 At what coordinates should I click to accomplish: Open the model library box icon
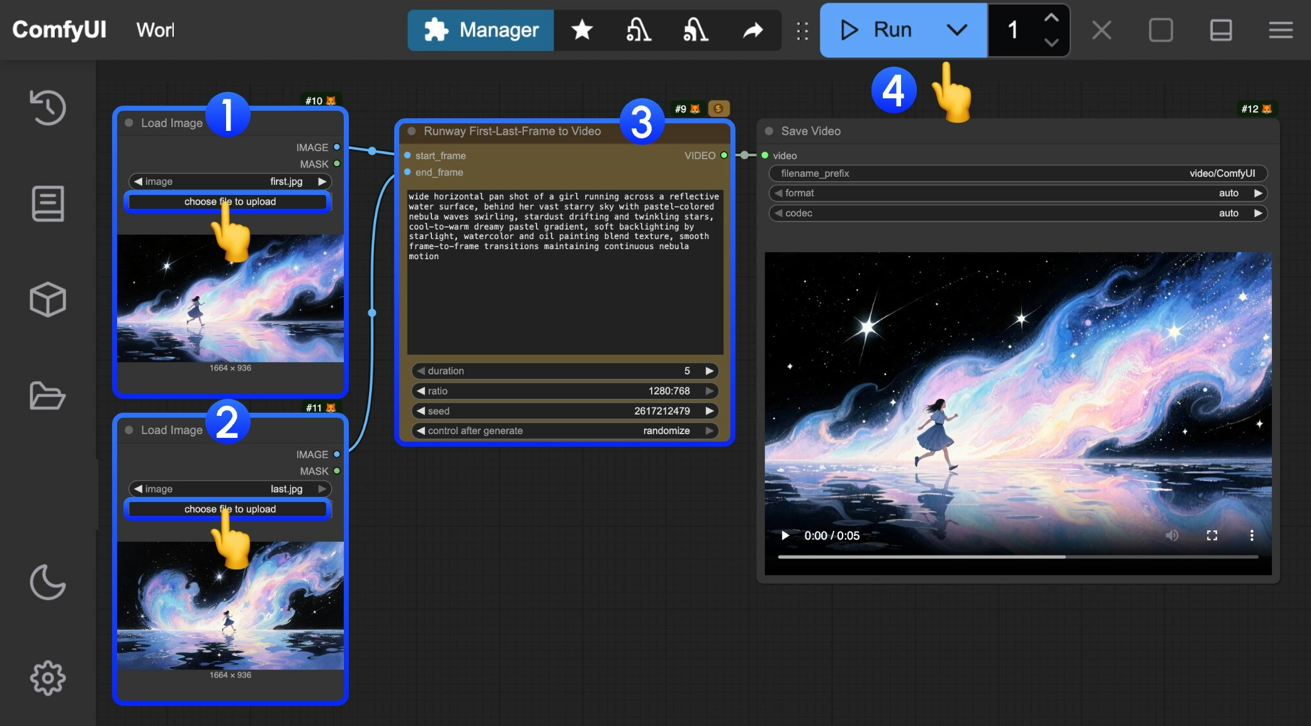[48, 300]
